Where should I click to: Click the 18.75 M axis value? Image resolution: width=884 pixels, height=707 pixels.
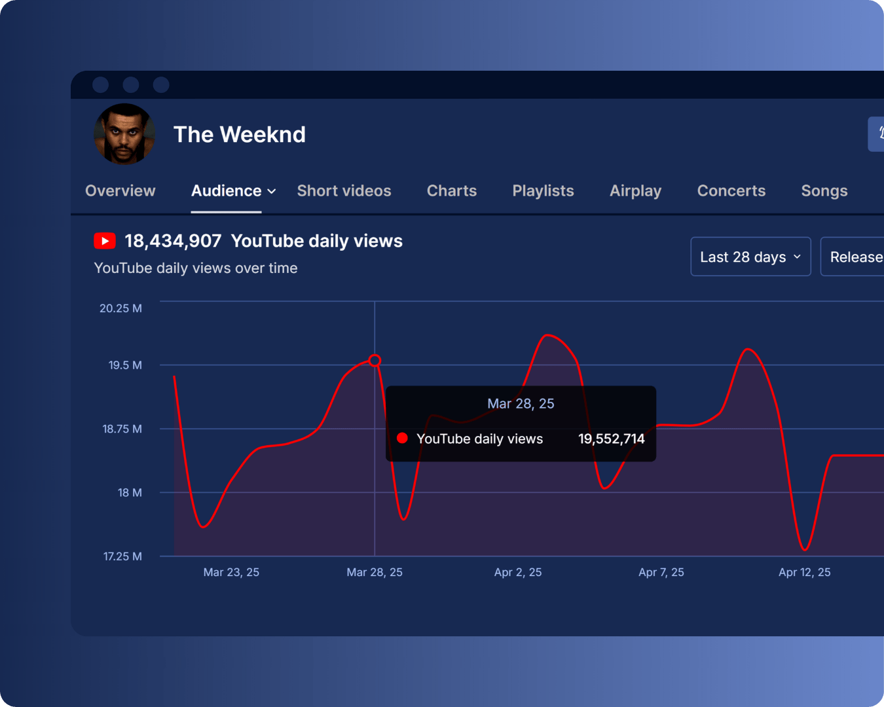click(122, 429)
